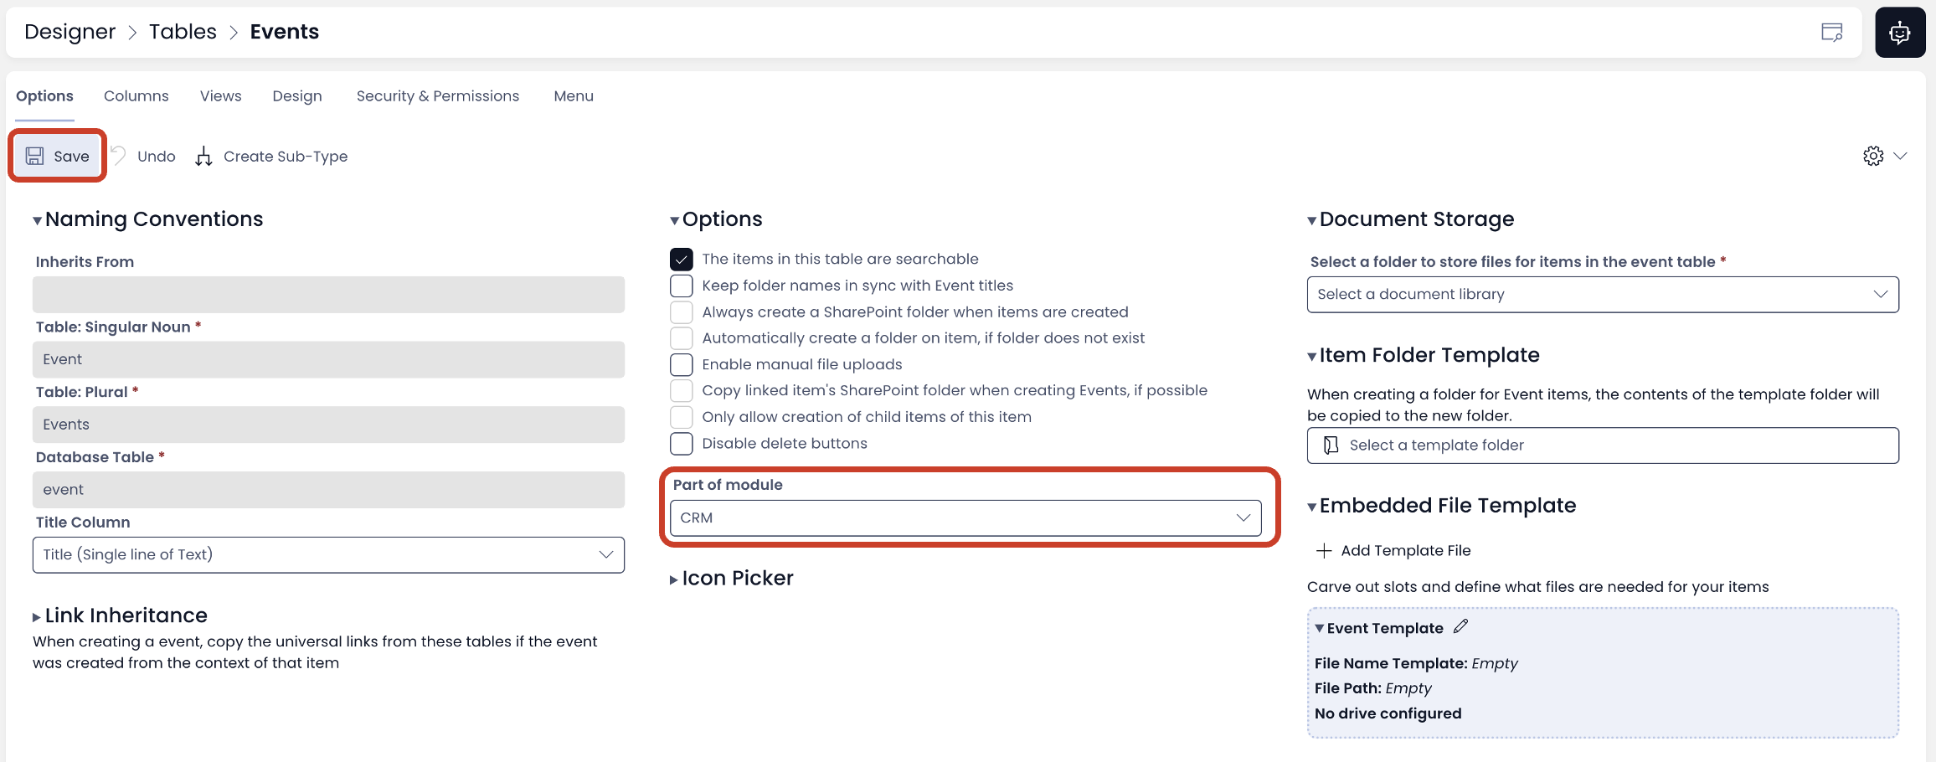Open the Design tab
The height and width of the screenshot is (762, 1936).
[x=297, y=96]
